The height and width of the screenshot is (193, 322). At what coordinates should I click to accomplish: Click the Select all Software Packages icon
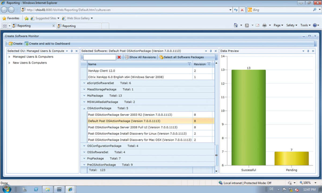[x=161, y=57]
